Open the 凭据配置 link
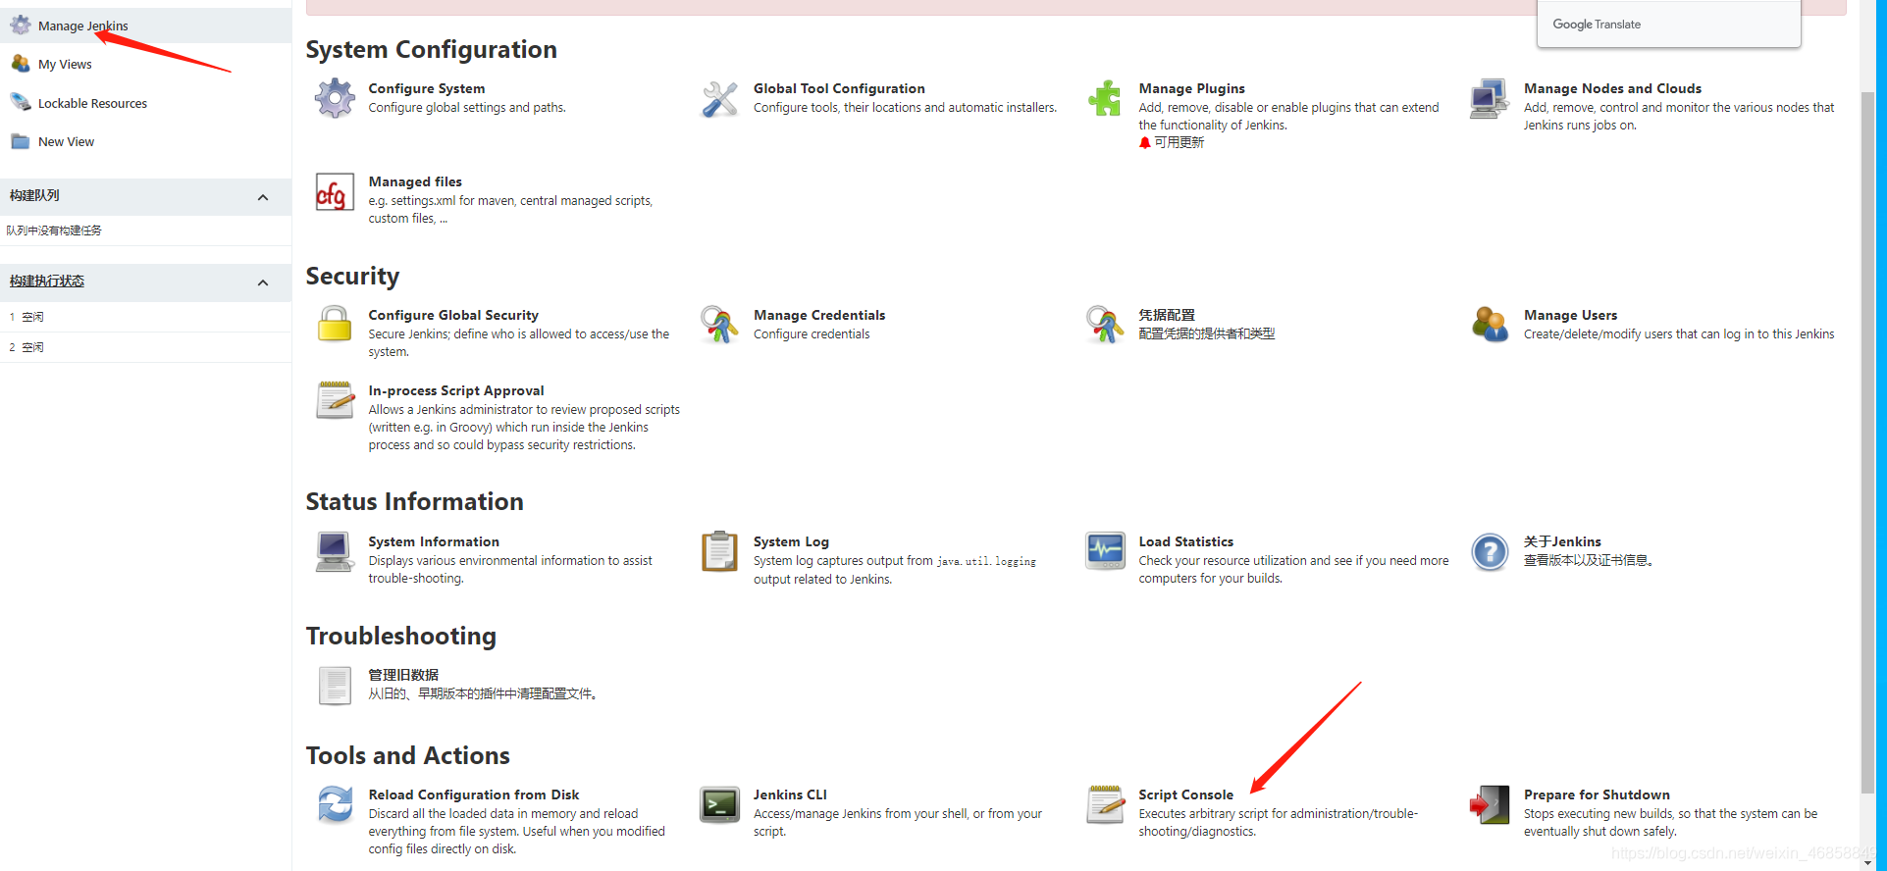The image size is (1887, 871). point(1167,315)
